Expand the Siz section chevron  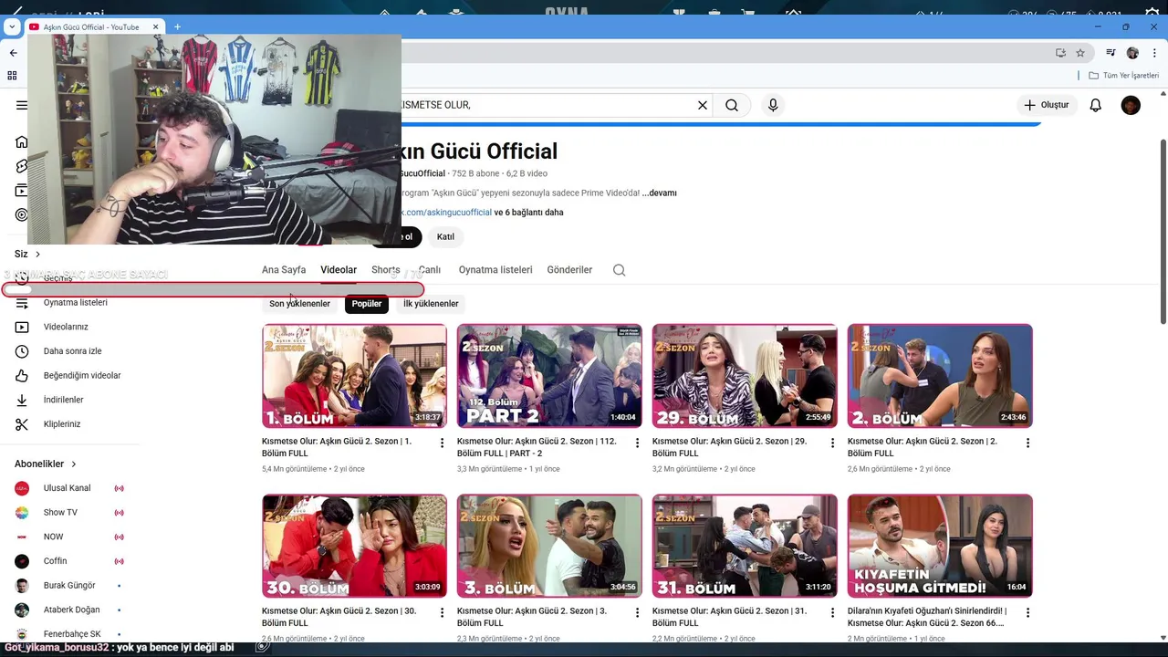pyautogui.click(x=37, y=255)
